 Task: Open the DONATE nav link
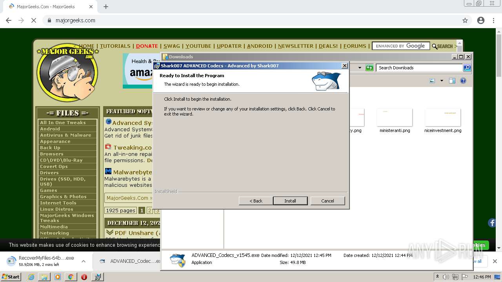[147, 46]
